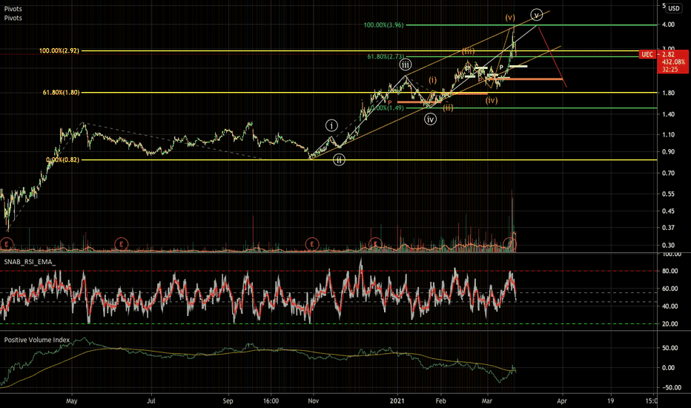This screenshot has width=691, height=408.
Task: Click the 40.00 RSI scale value
Action: pos(669,306)
